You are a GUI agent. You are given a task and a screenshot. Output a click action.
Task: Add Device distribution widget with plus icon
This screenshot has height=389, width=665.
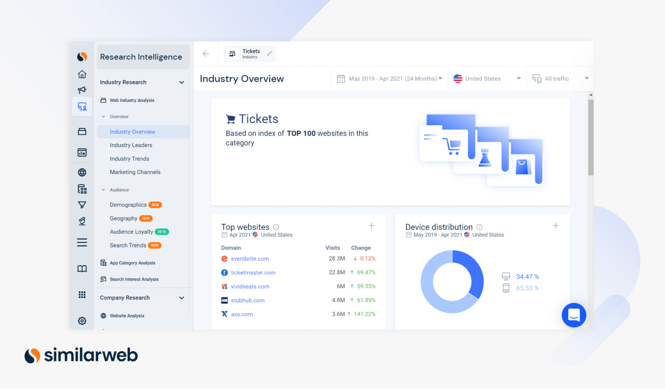[x=556, y=226]
